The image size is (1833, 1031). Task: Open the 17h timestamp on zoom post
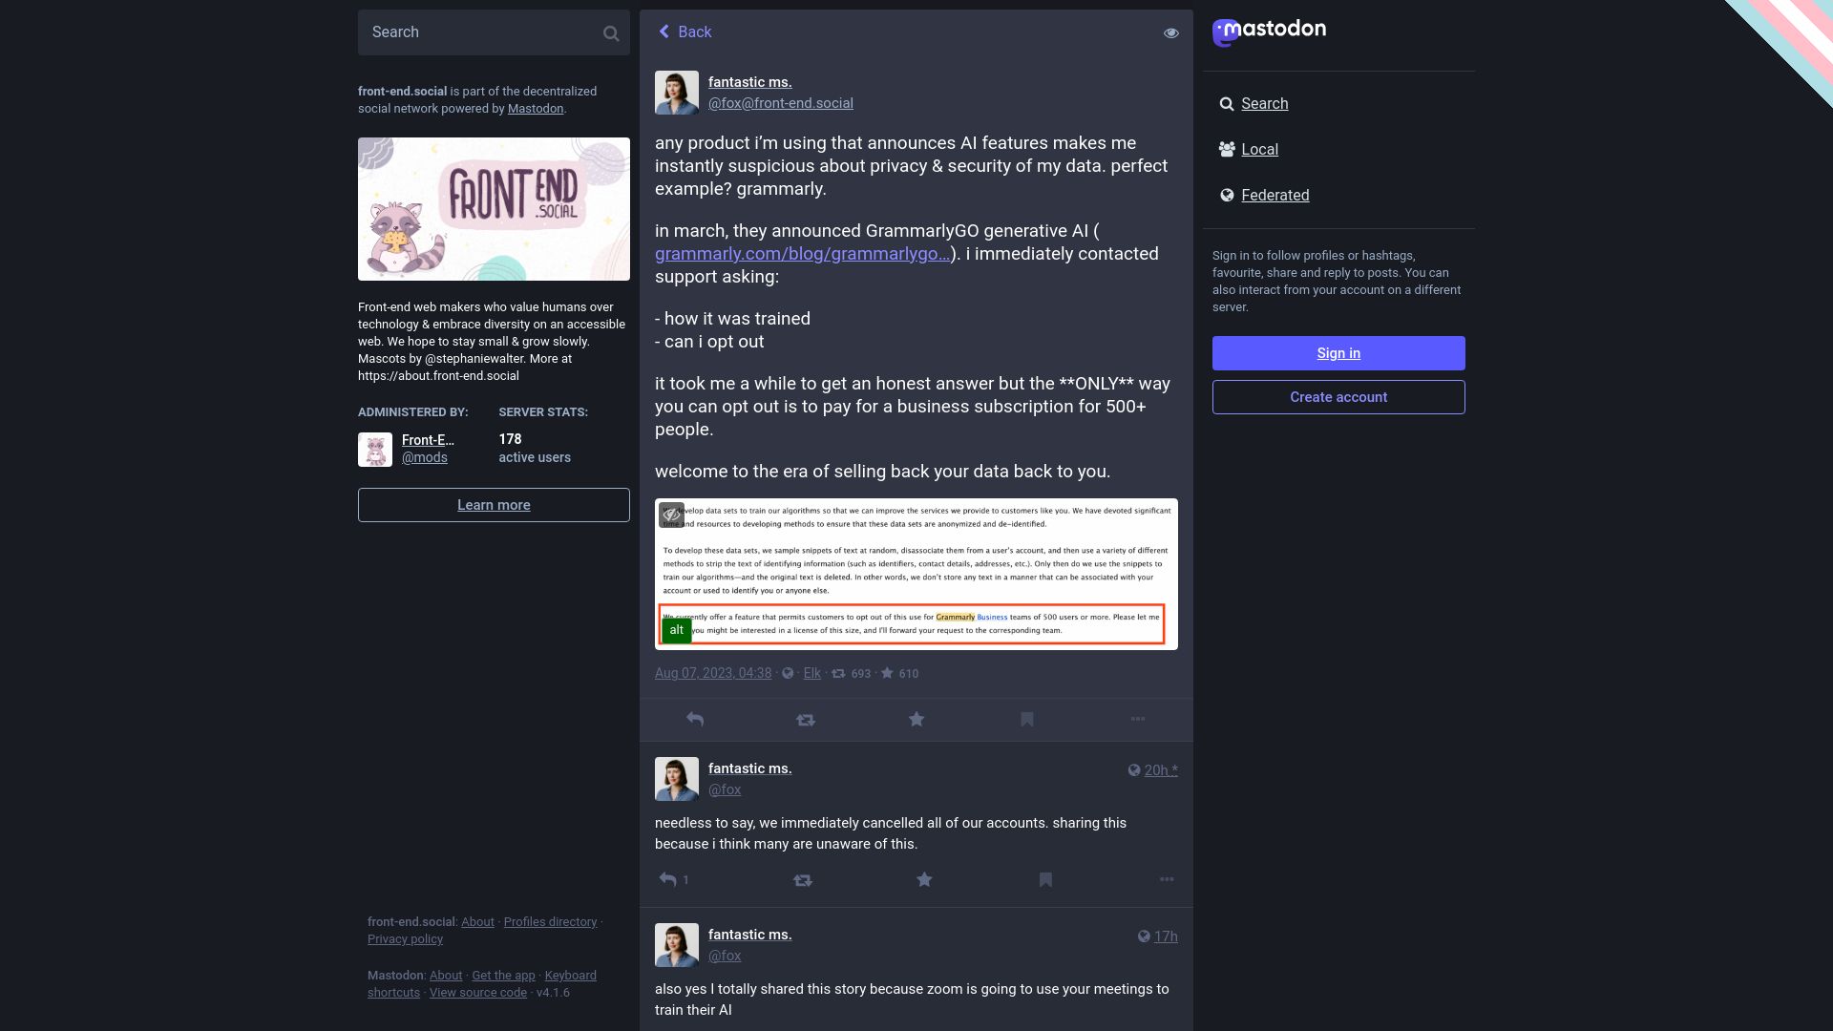(x=1166, y=936)
